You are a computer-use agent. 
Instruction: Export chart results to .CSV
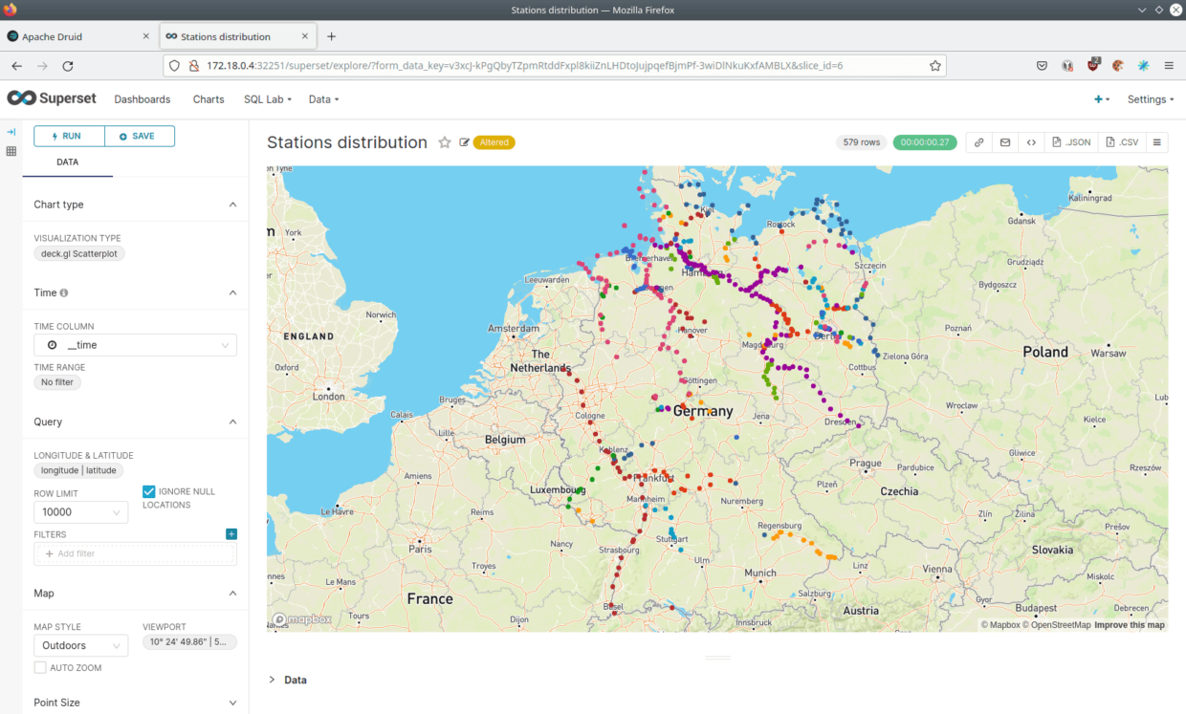(1121, 141)
